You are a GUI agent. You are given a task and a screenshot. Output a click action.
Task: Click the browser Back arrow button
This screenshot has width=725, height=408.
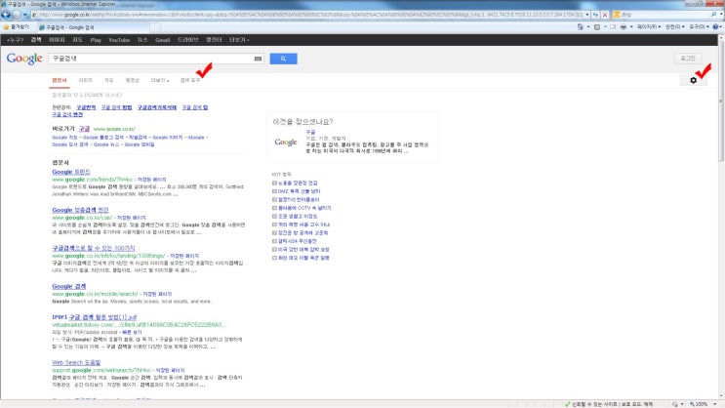(6, 15)
